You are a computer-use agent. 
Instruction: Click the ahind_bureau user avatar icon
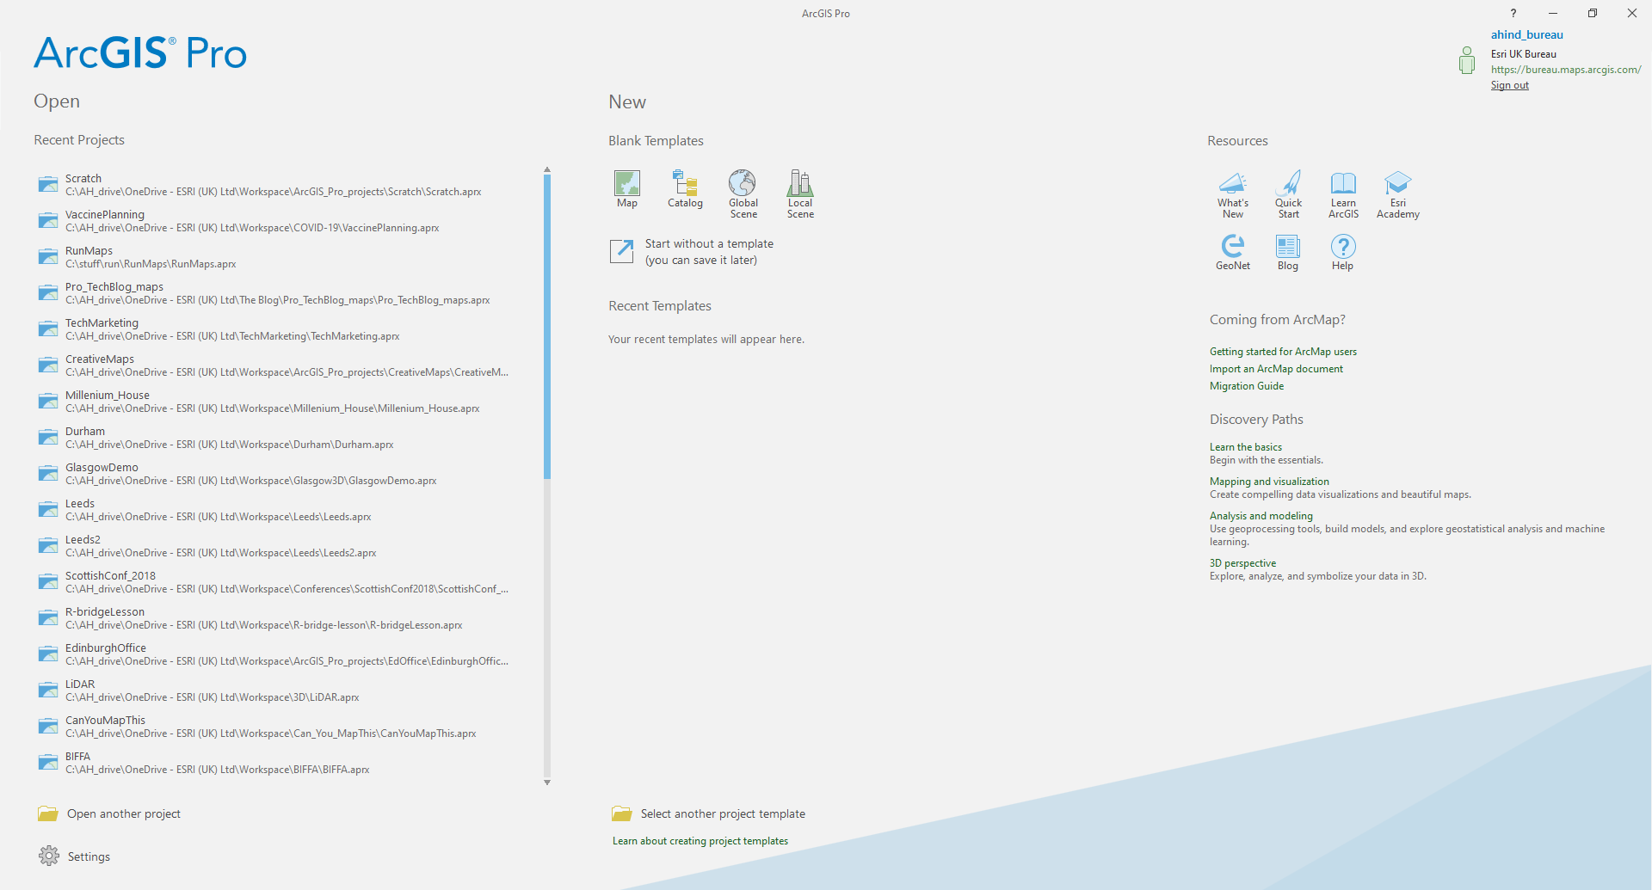click(1467, 60)
